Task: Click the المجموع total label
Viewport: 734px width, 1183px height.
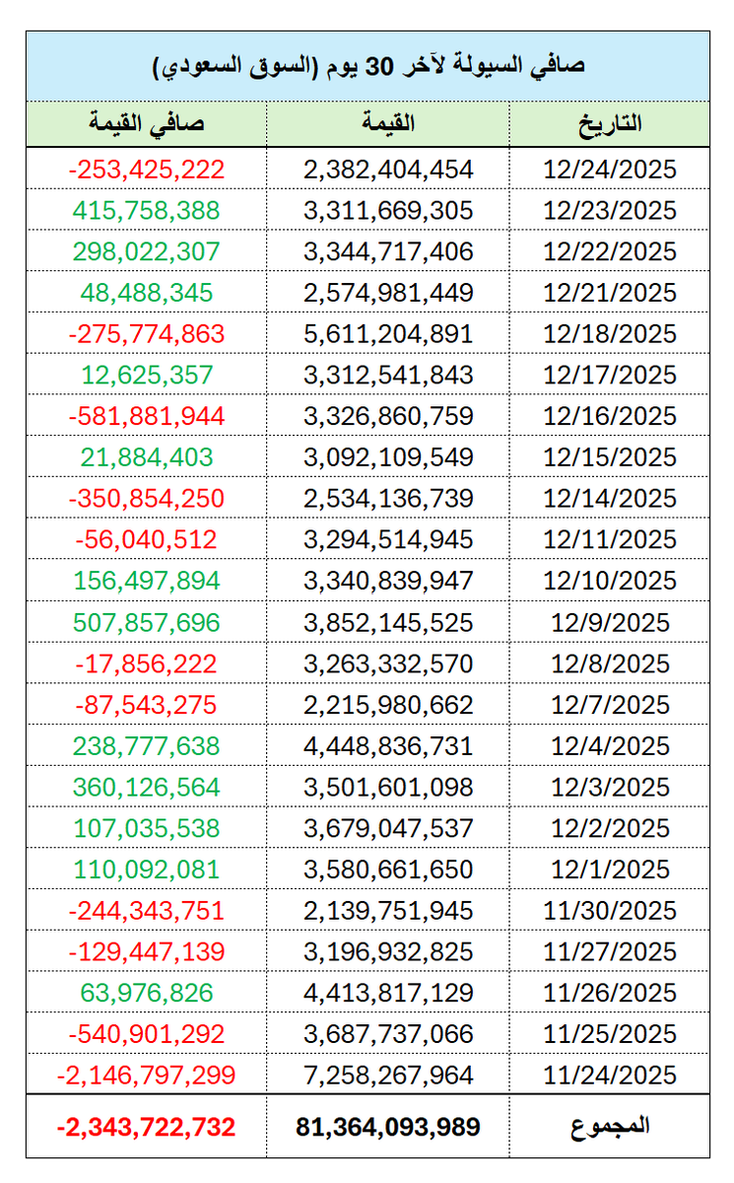Action: coord(611,1126)
